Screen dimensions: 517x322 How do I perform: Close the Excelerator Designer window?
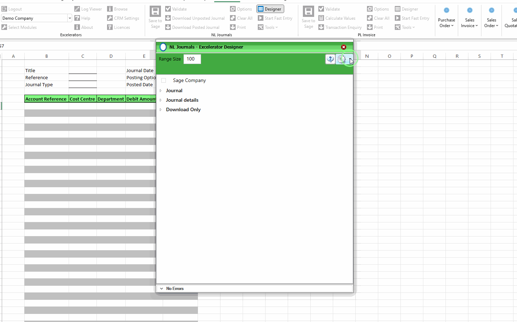click(x=344, y=47)
